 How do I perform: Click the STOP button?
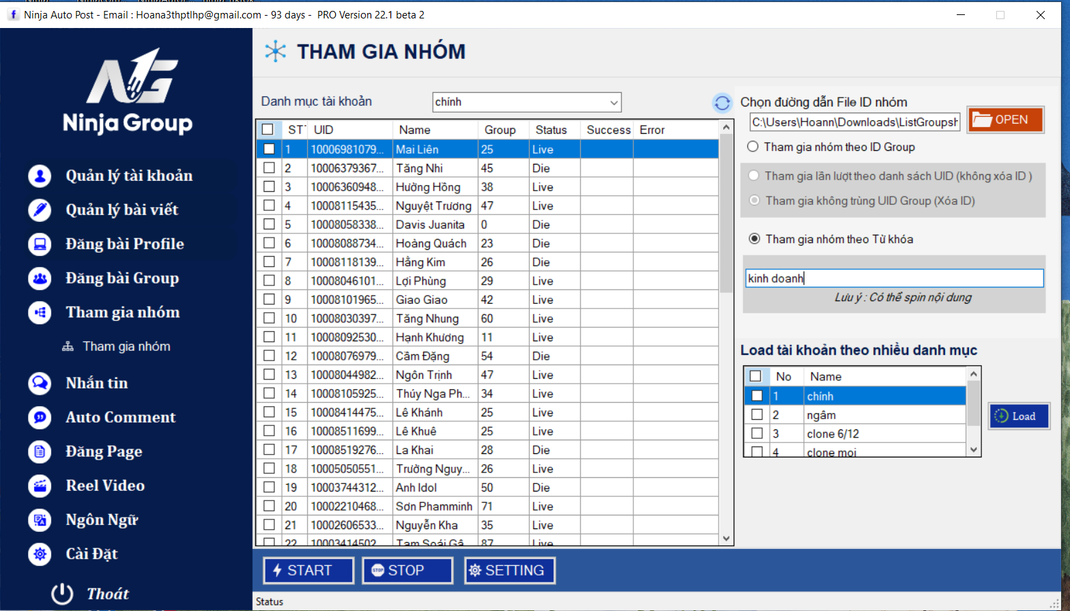pyautogui.click(x=407, y=571)
